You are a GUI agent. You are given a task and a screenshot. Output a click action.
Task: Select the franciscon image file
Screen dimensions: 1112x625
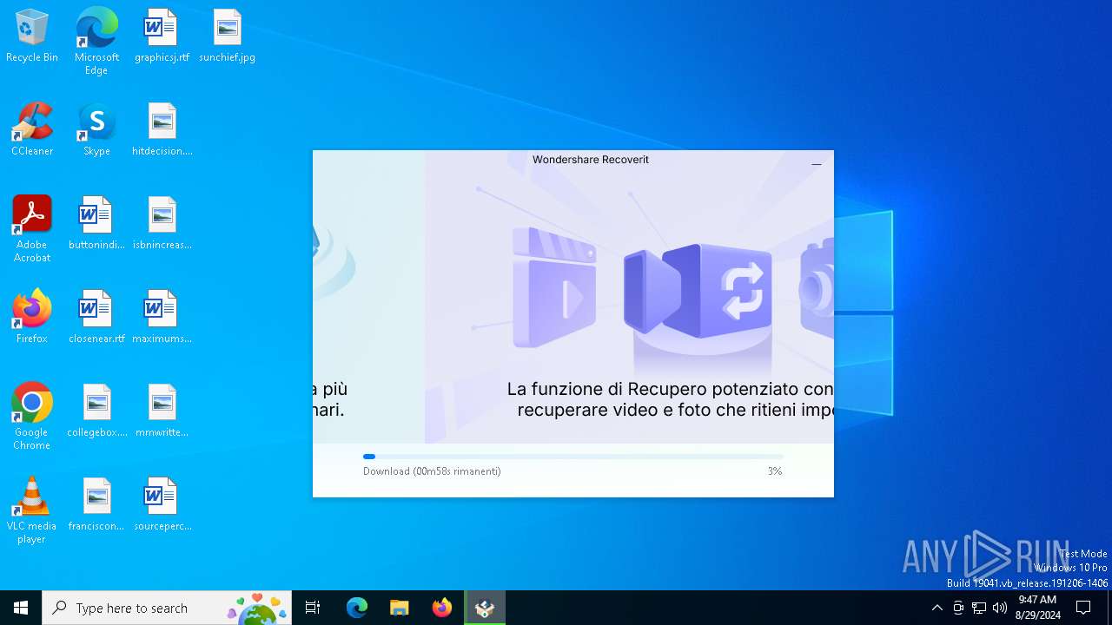pos(96,505)
